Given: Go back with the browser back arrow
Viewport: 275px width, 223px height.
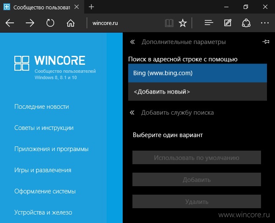Looking at the screenshot, I should point(10,23).
